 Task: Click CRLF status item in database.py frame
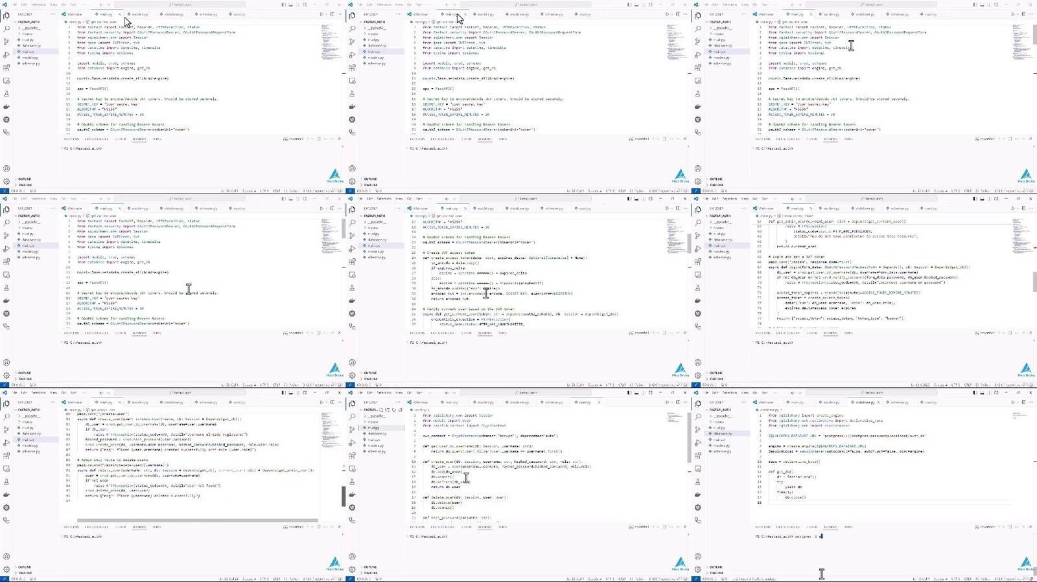[968, 579]
